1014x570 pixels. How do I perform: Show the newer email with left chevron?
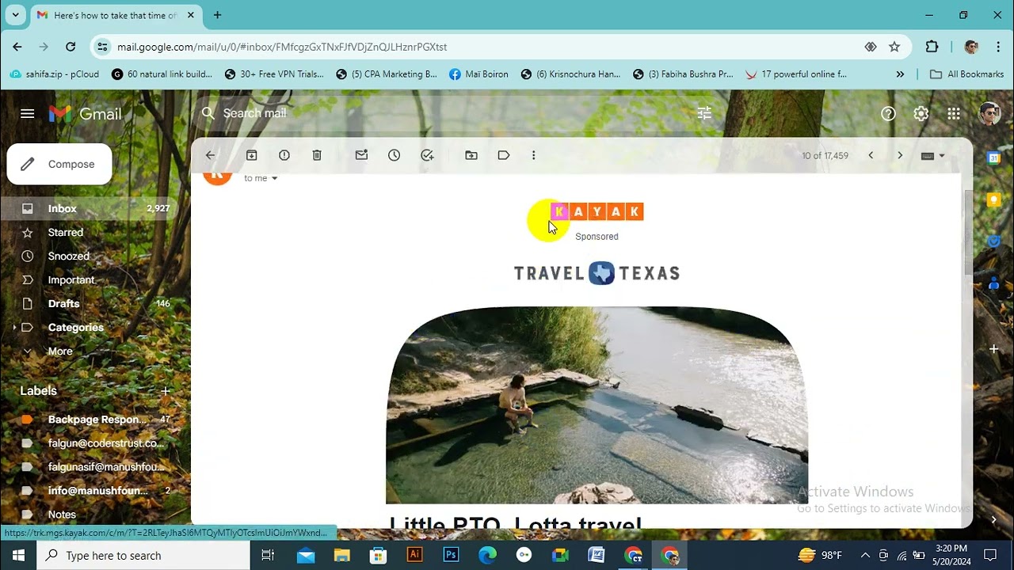871,155
